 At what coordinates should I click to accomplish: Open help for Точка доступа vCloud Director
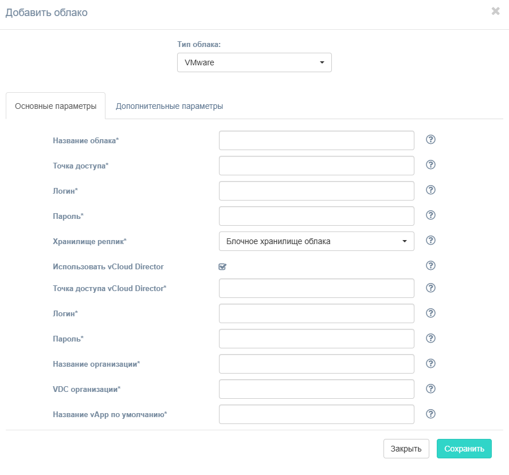[430, 288]
